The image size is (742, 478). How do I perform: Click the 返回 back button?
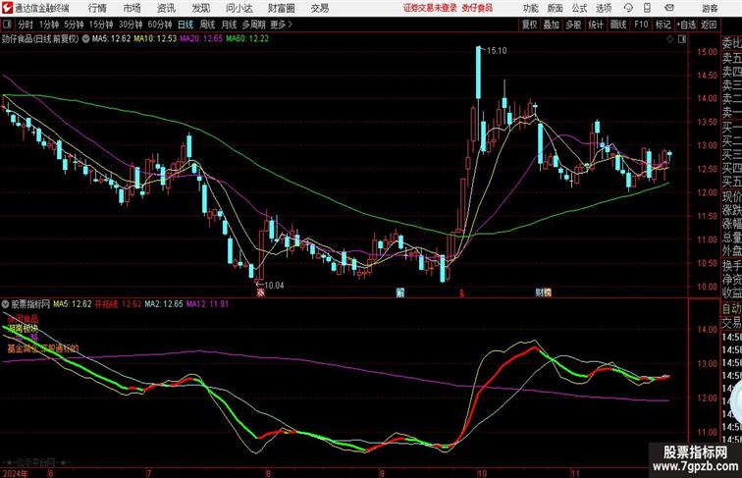pyautogui.click(x=709, y=25)
